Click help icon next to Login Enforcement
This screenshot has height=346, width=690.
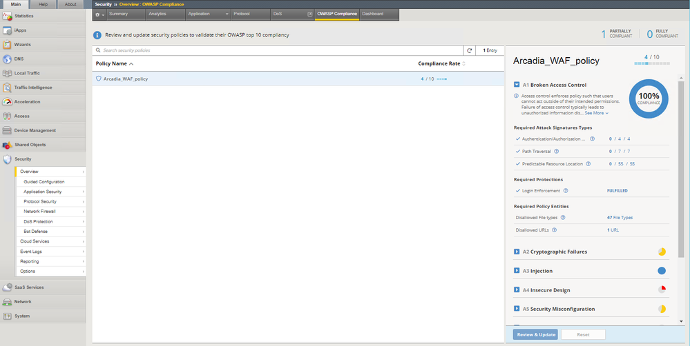click(566, 191)
